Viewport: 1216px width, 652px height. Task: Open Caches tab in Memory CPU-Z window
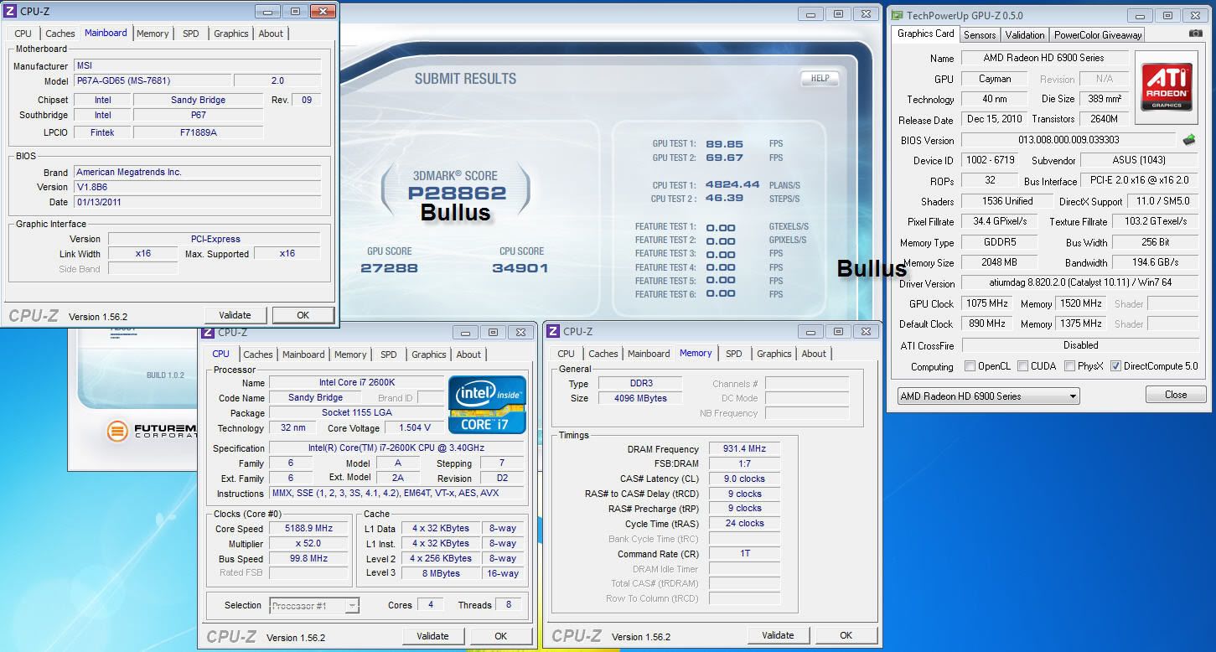click(603, 354)
